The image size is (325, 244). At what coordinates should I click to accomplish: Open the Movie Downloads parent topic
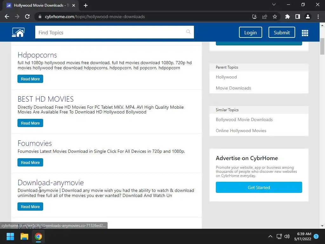(233, 88)
